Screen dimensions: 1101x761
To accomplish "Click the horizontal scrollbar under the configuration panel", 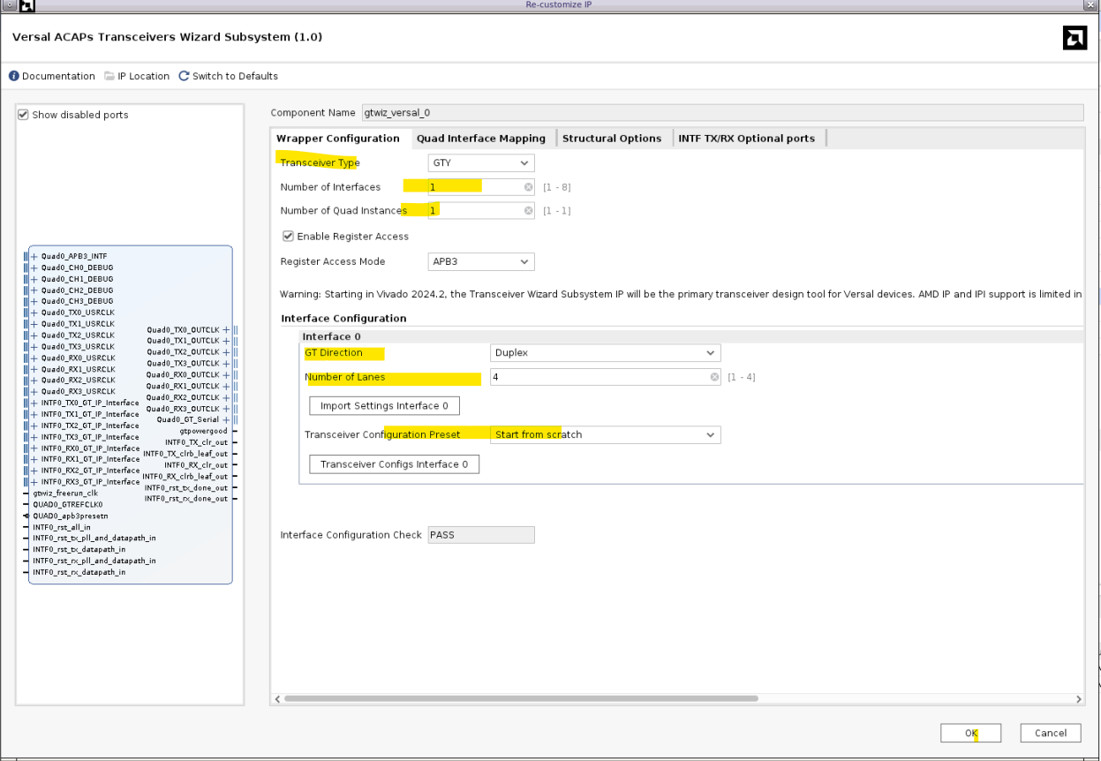I will point(521,698).
